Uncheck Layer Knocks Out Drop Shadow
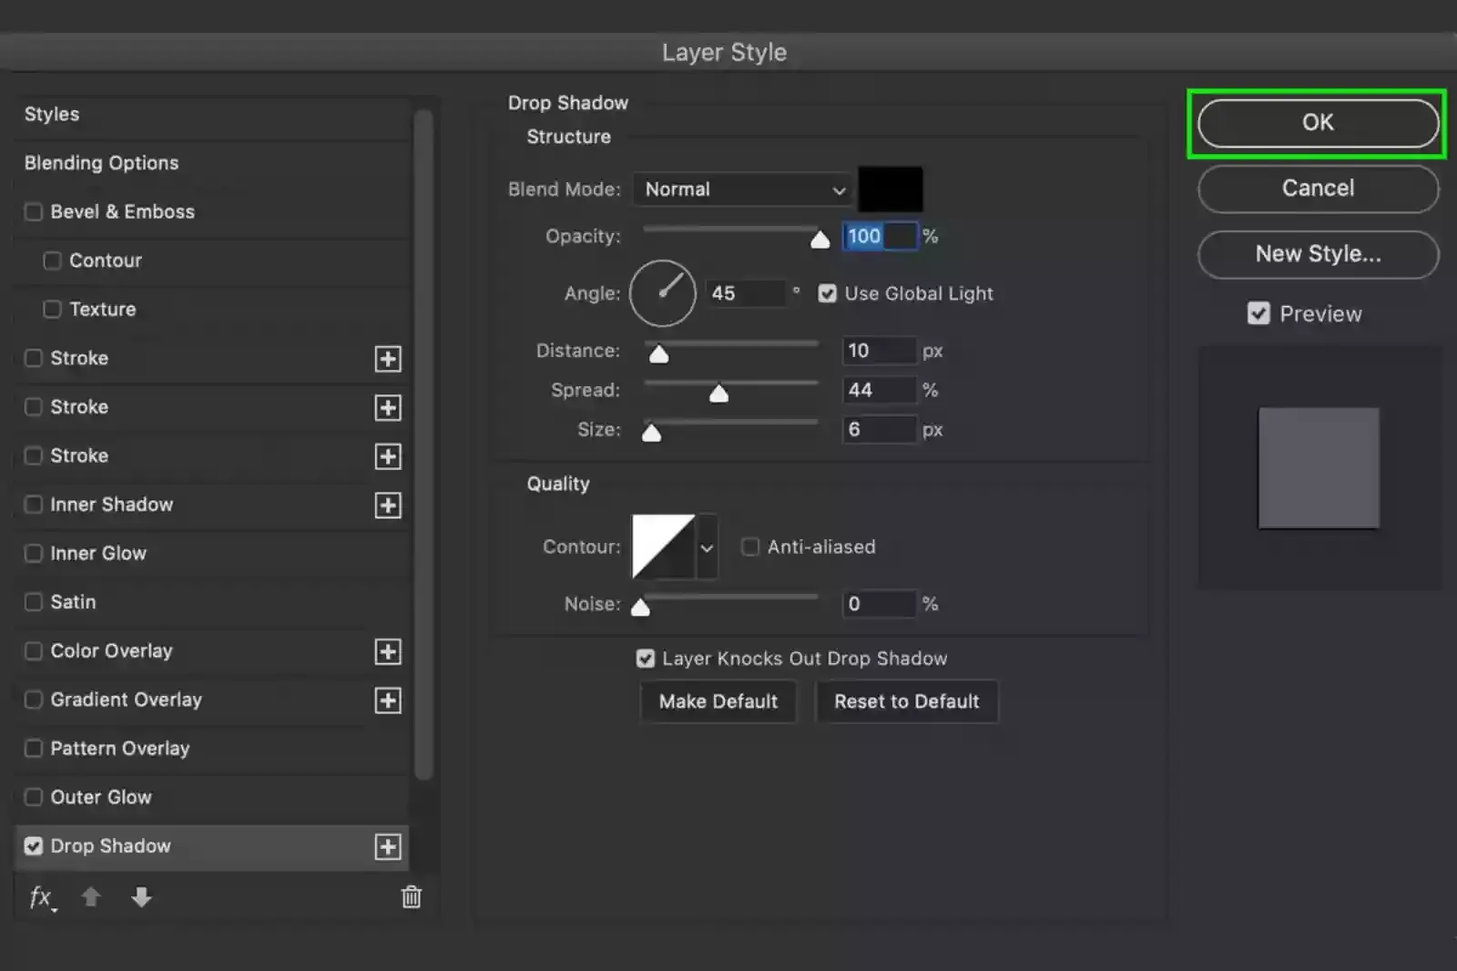Image resolution: width=1457 pixels, height=971 pixels. tap(646, 658)
